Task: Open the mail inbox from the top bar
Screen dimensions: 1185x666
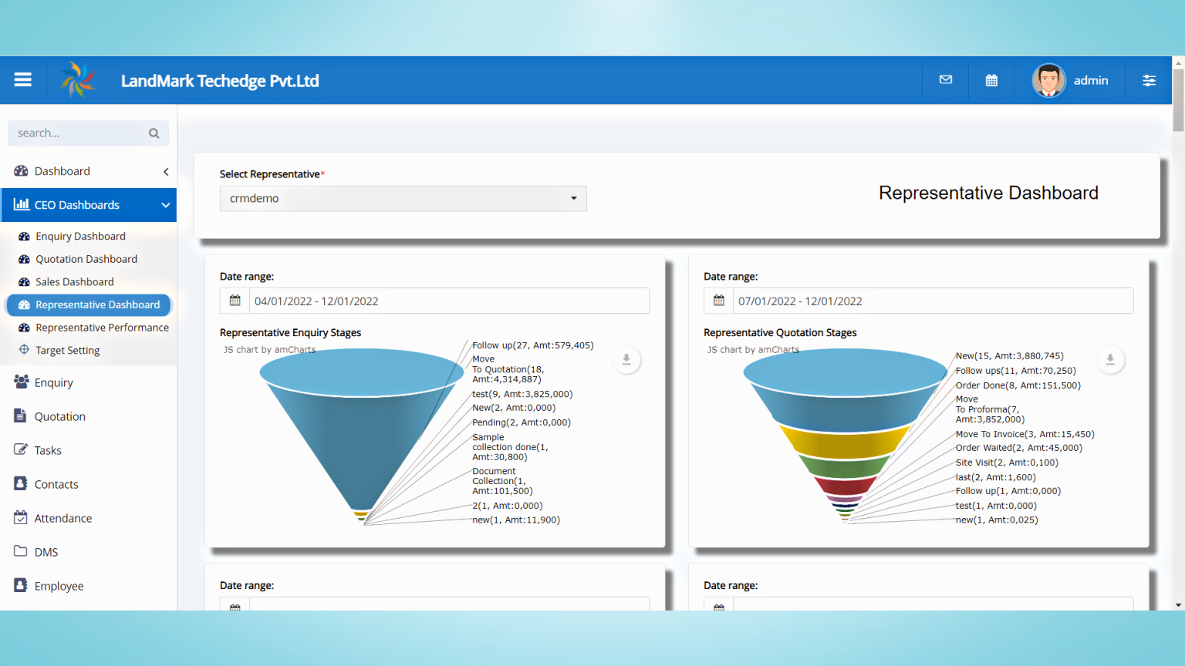Action: click(x=945, y=79)
